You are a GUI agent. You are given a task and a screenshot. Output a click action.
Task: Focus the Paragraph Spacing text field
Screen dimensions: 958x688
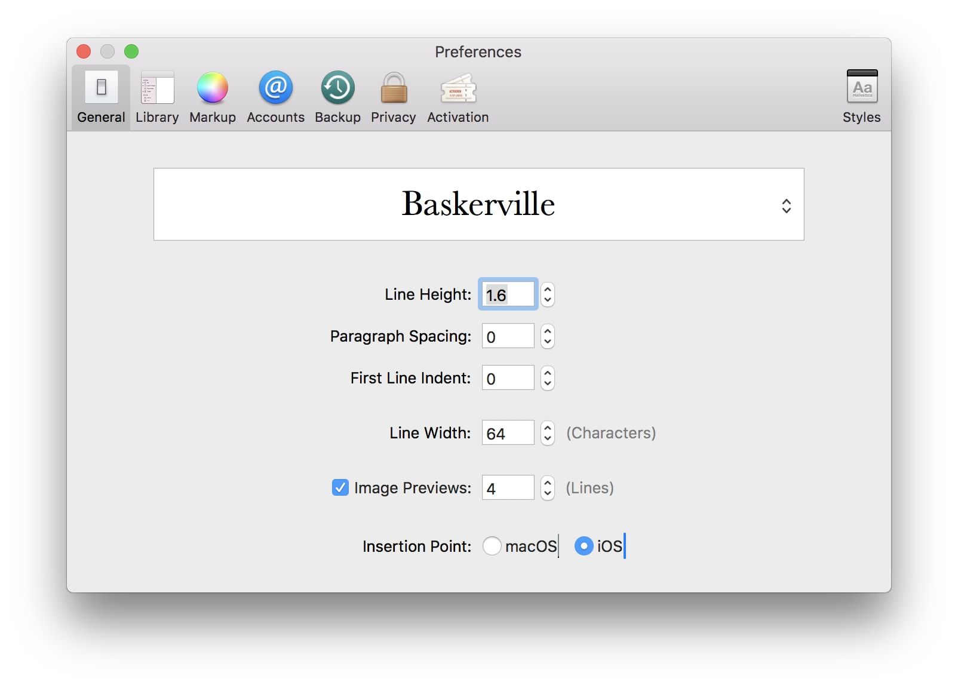[x=508, y=336]
